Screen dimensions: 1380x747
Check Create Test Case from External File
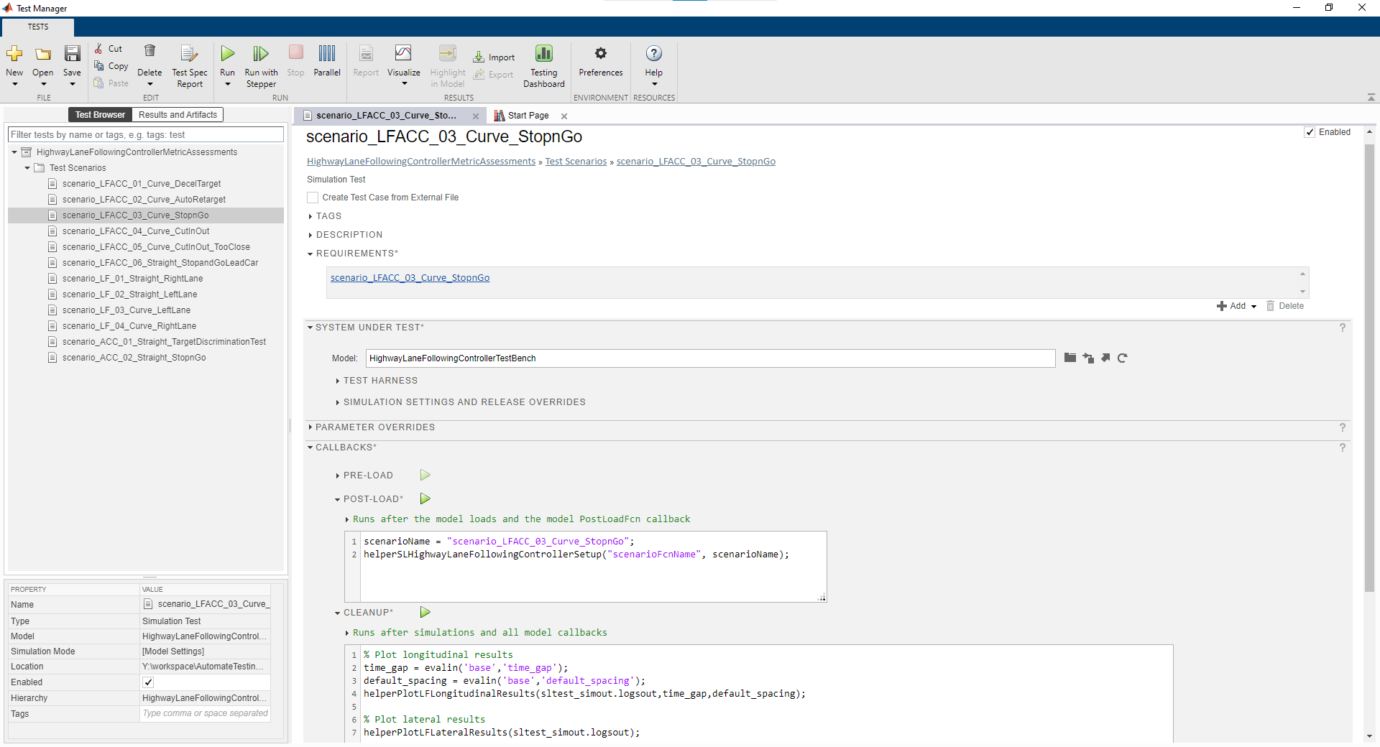click(x=313, y=198)
